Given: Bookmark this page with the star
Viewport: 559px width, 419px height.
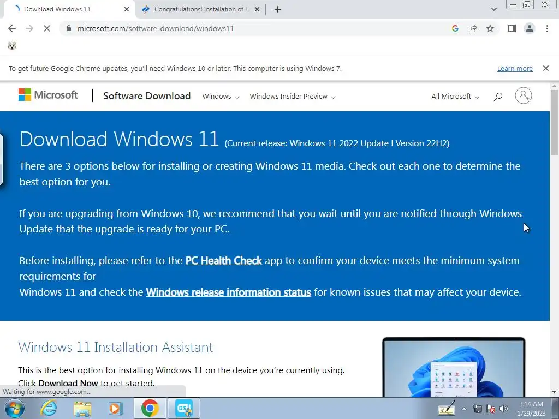Looking at the screenshot, I should pos(490,28).
